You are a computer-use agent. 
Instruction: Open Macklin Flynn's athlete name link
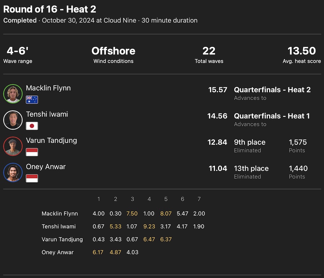48,88
